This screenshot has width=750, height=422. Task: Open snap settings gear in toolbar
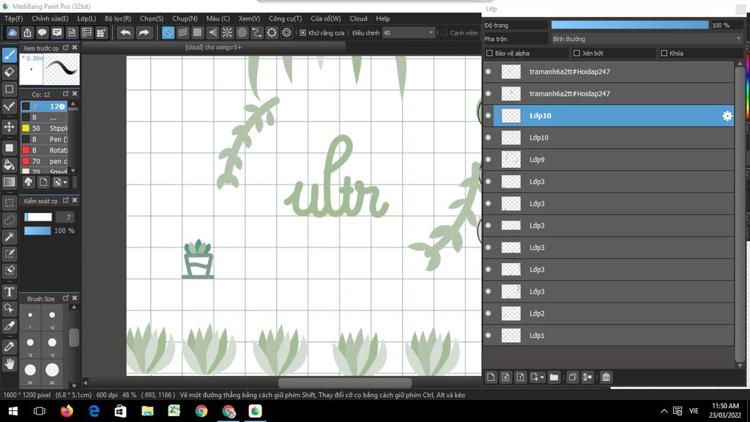coord(286,32)
